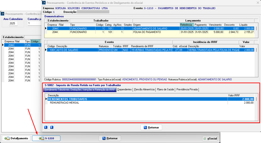Screen dimensions: 261x143
Task: Click the blue L icon button
Action: pos(46,127)
